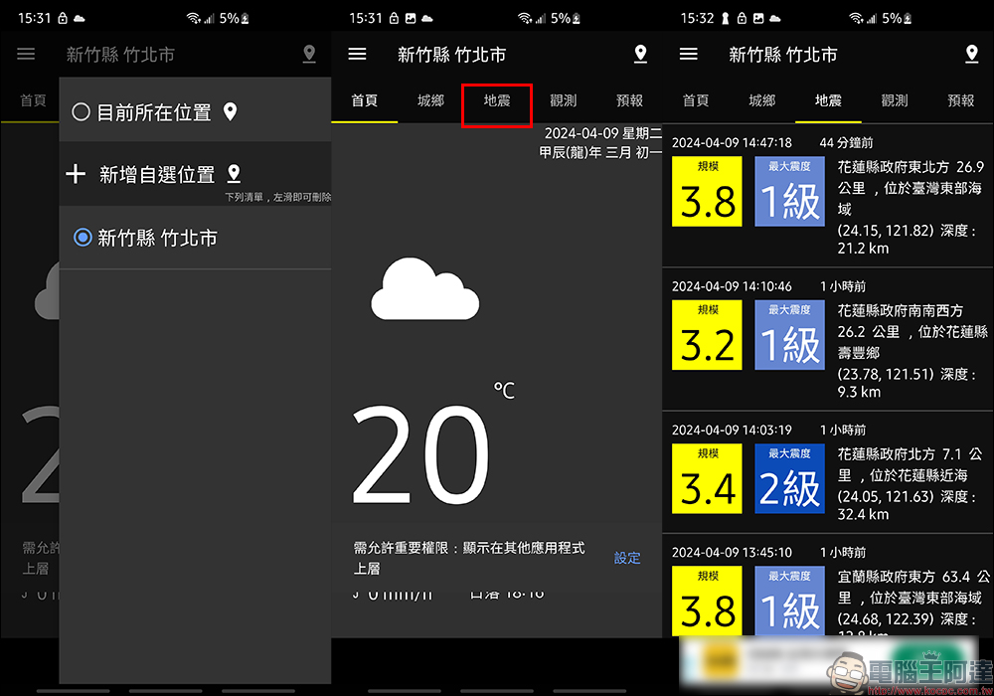
Task: Open 預報 tab in middle screen
Action: point(629,100)
